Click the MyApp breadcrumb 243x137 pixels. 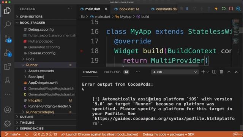126,17
